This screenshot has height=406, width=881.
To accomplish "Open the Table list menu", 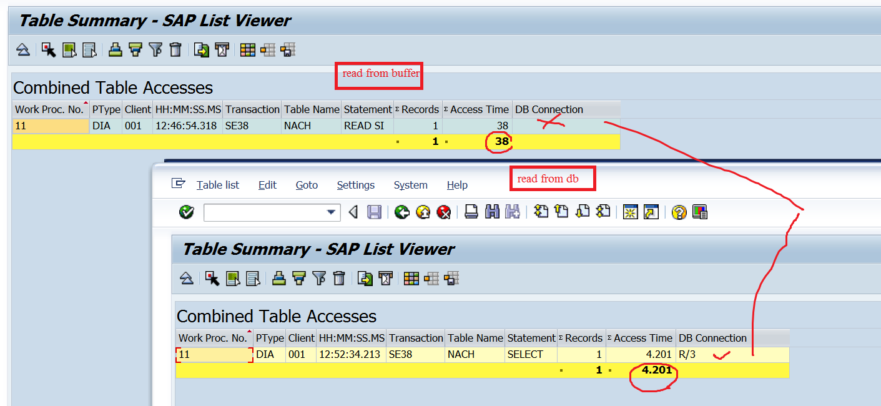I will coord(218,185).
